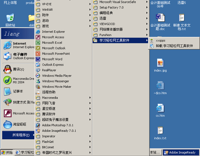This screenshot has height=156, width=200.
Task: Open 快捷方式 到 fla shortcut icon
Action: click(8, 102)
